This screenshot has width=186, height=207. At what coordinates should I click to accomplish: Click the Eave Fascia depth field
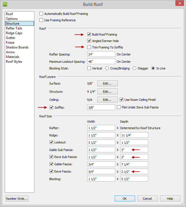(x=134, y=171)
